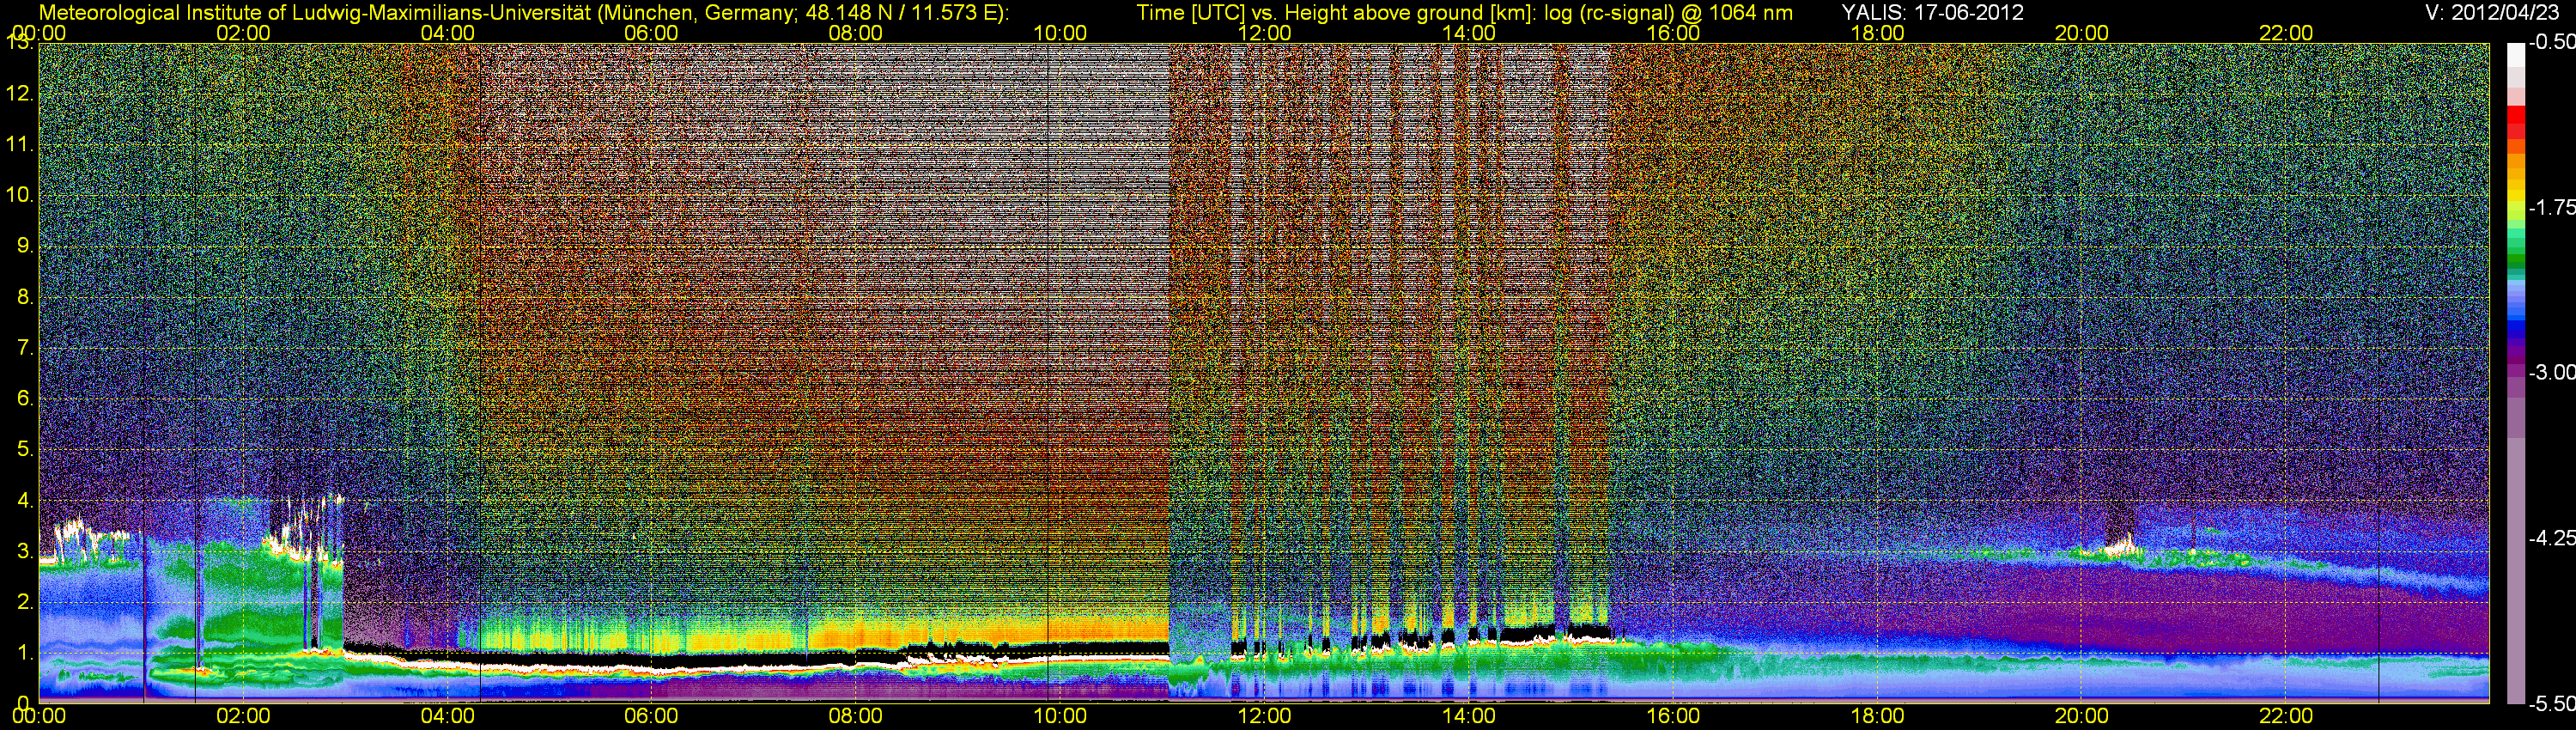Click the -5.50 colorbar scale label
The image size is (2576, 730).
click(x=2551, y=703)
